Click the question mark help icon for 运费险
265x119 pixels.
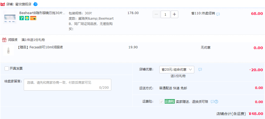216,102
